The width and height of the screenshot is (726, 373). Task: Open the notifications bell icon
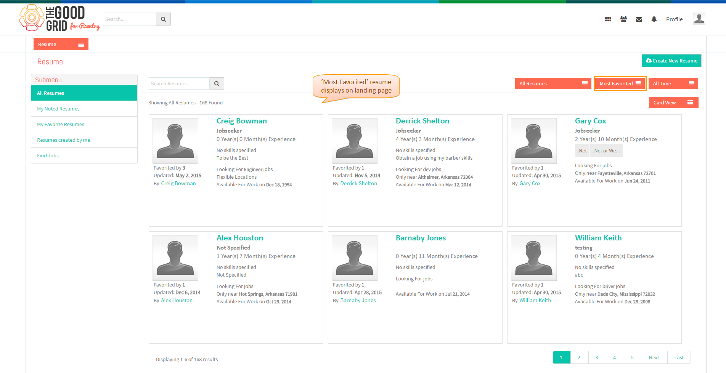coord(654,19)
